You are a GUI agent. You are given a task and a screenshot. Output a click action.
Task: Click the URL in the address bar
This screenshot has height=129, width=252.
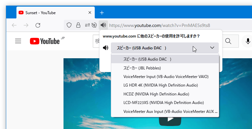(160, 25)
